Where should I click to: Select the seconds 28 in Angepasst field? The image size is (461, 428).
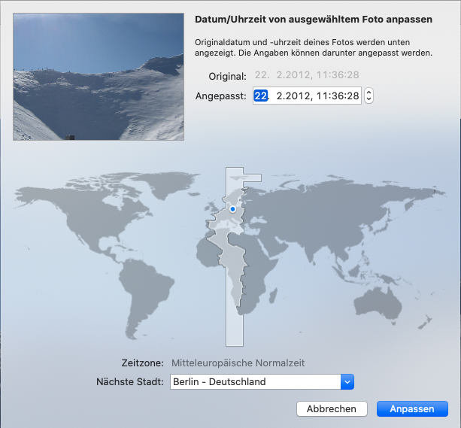(353, 96)
